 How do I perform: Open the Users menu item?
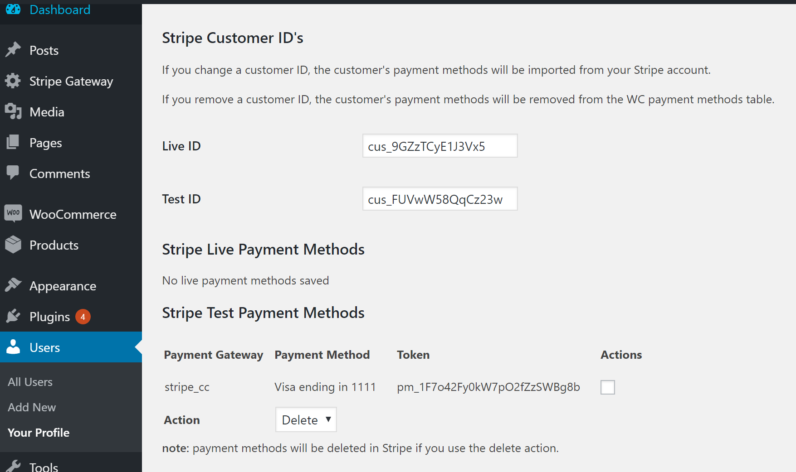click(44, 347)
